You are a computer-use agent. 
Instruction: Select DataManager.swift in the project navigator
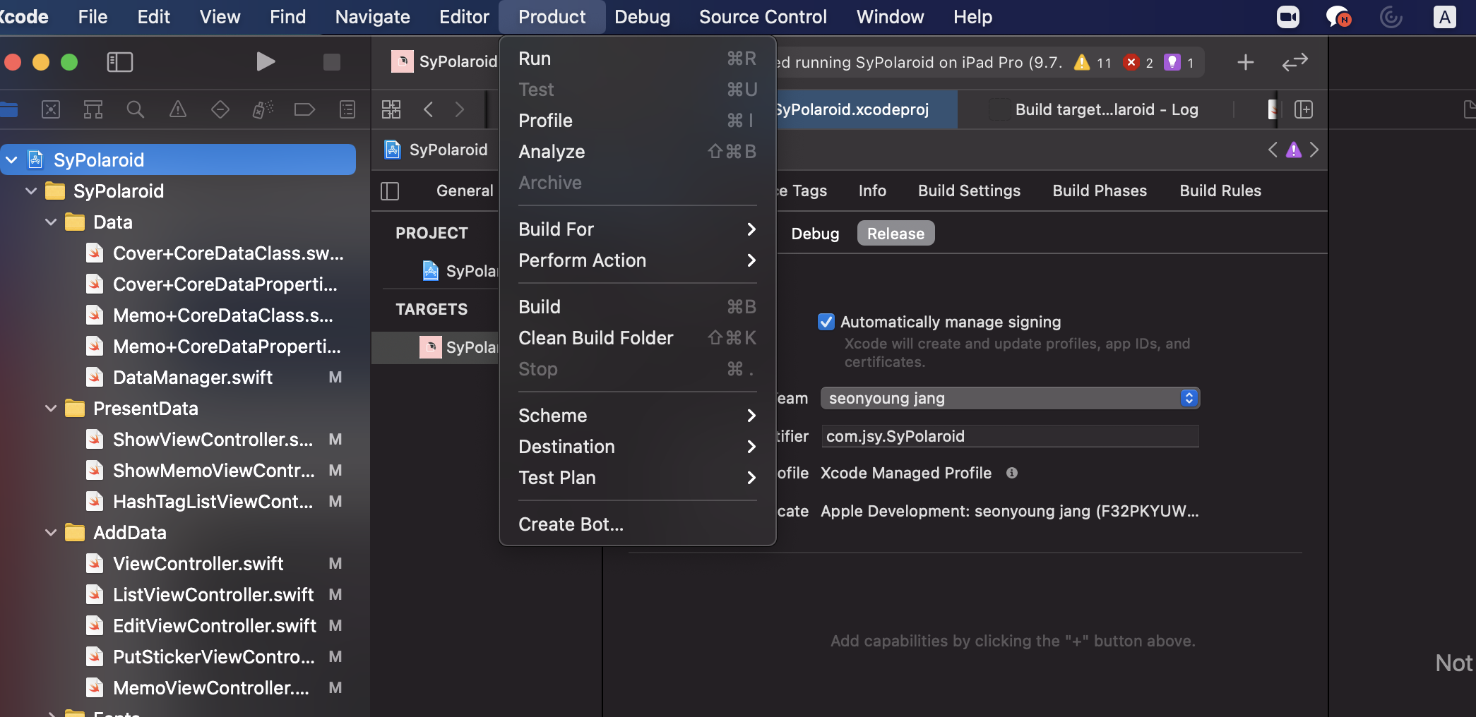click(193, 377)
